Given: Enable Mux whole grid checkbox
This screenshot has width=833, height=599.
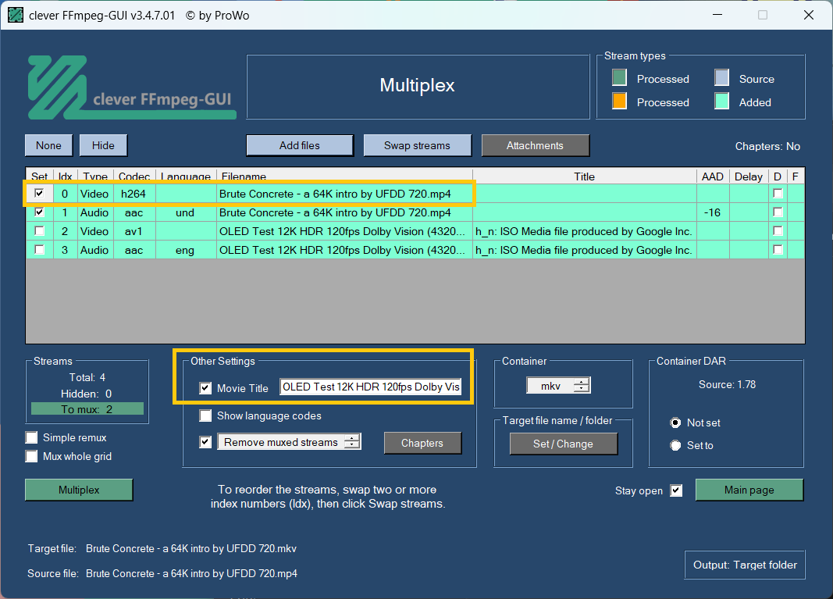Looking at the screenshot, I should [32, 456].
